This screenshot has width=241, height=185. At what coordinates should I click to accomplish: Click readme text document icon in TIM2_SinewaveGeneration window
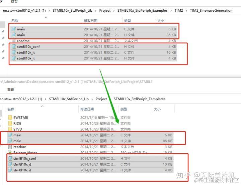click(14, 41)
